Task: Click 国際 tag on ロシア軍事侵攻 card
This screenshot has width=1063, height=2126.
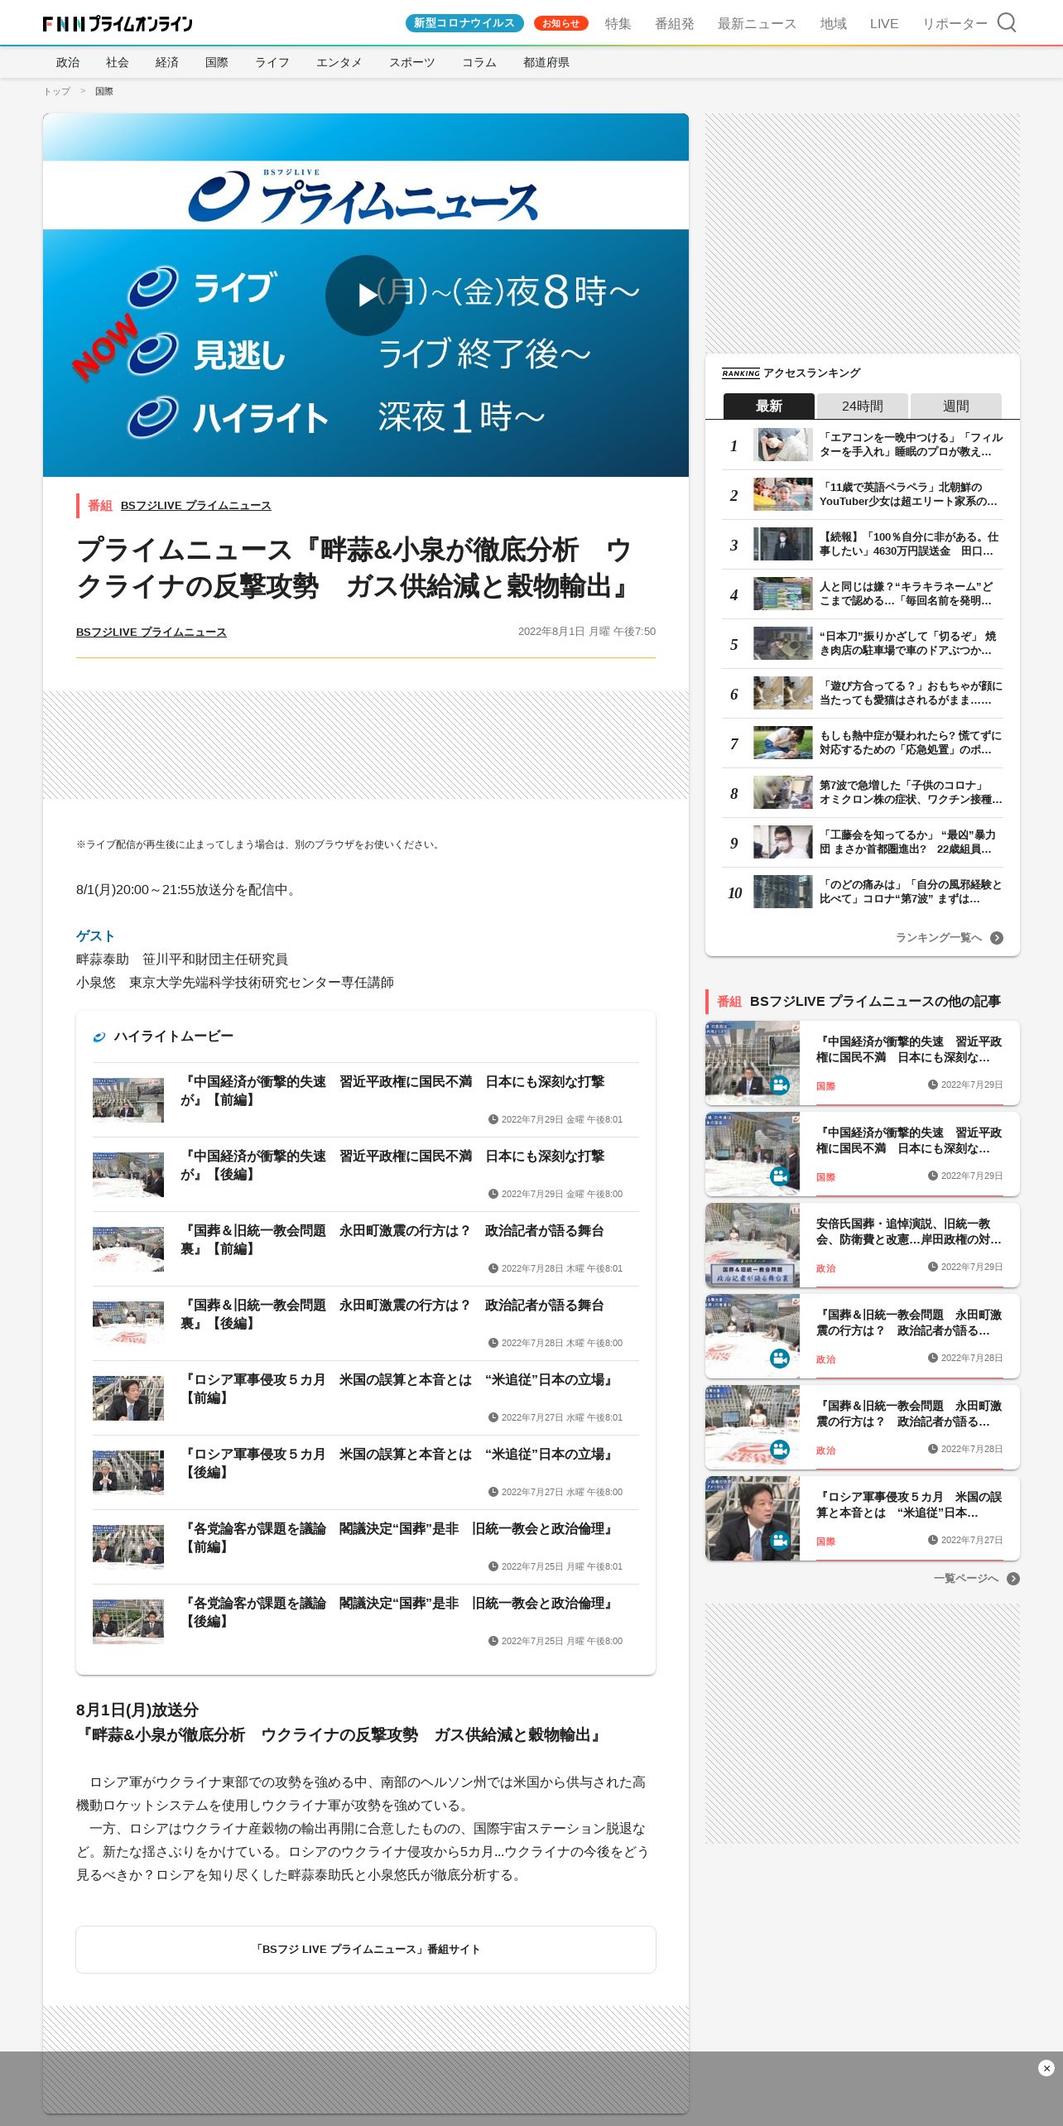Action: [825, 1542]
